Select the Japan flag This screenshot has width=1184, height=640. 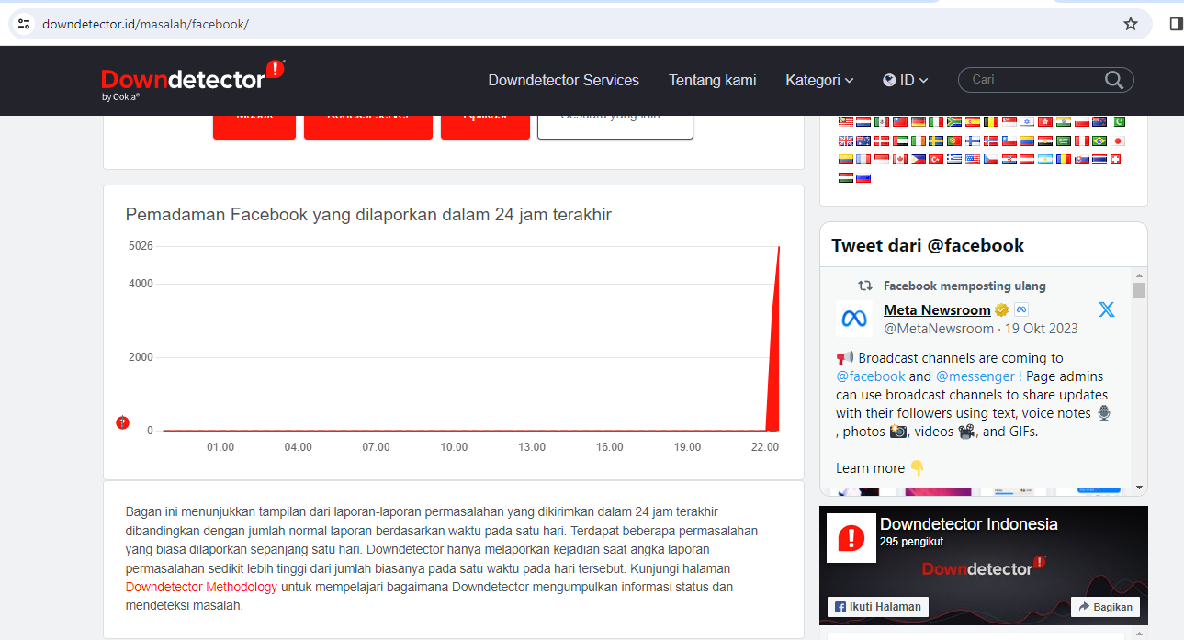(x=1118, y=140)
